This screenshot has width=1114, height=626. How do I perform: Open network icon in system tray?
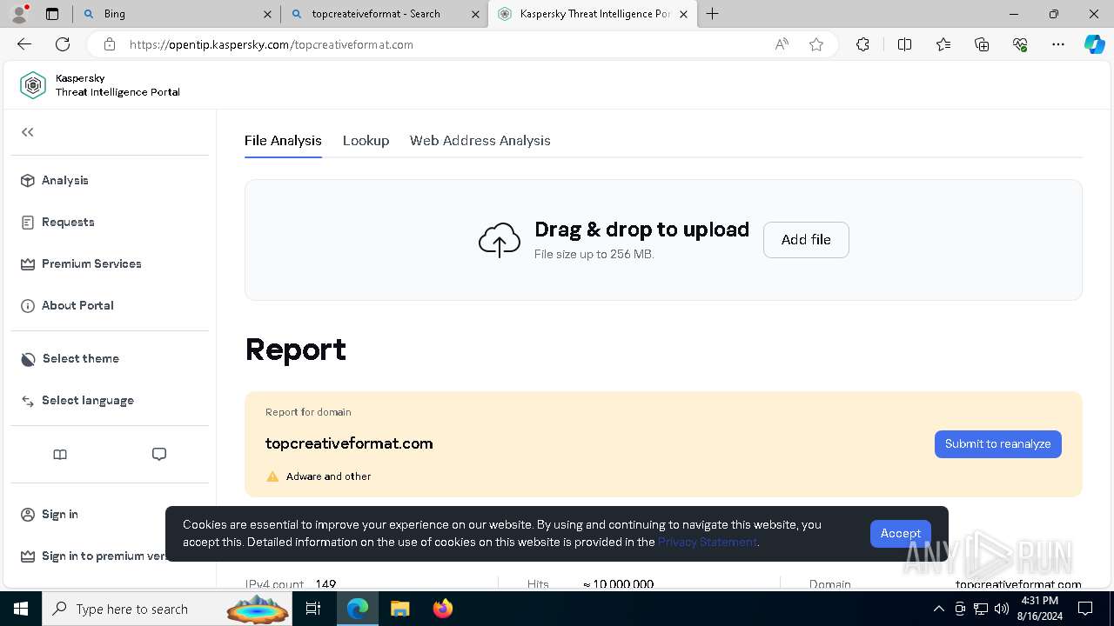click(981, 609)
